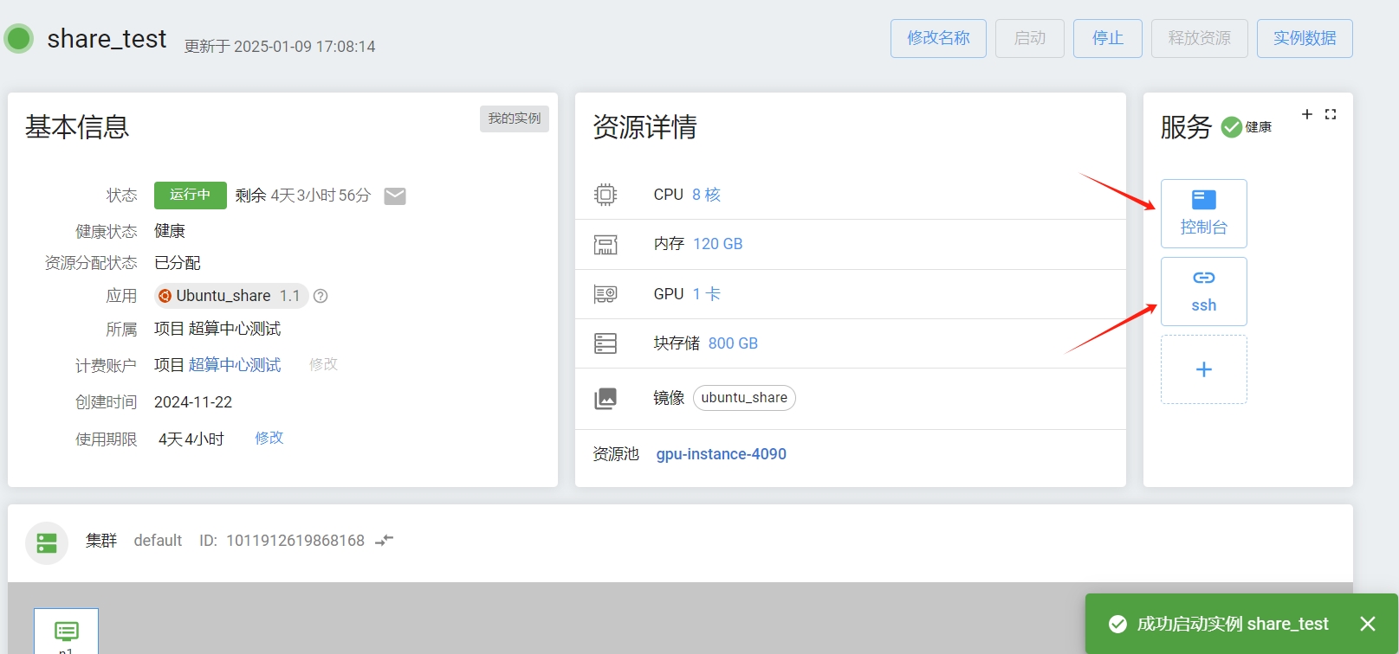Screen dimensions: 1399x654
Task: Click the 已分配 resource allocation status
Action: click(x=178, y=263)
